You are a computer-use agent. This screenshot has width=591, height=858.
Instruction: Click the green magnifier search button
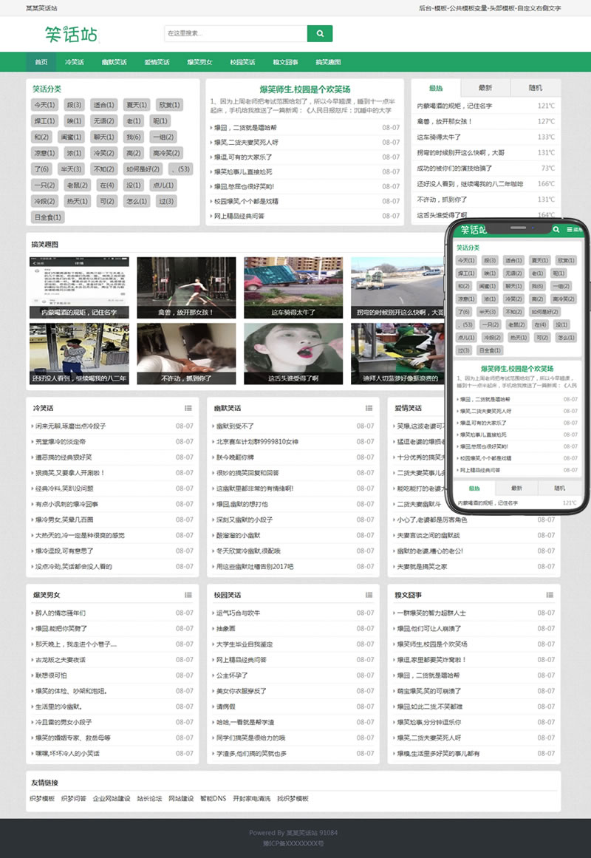point(319,33)
